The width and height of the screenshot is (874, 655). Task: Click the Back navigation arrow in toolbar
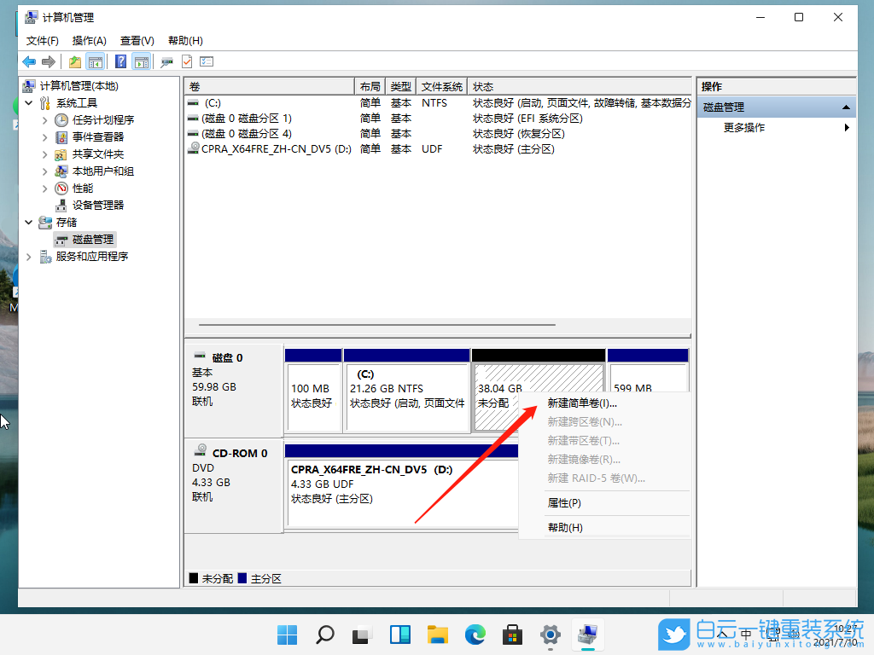[29, 61]
